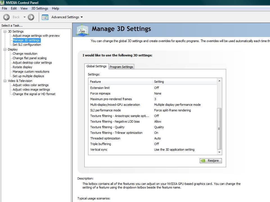270x202 pixels.
Task: Click the Advanced Settings view icon
Action: (45, 17)
